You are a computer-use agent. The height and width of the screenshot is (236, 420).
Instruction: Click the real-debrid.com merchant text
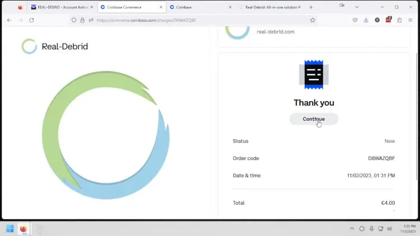click(276, 31)
